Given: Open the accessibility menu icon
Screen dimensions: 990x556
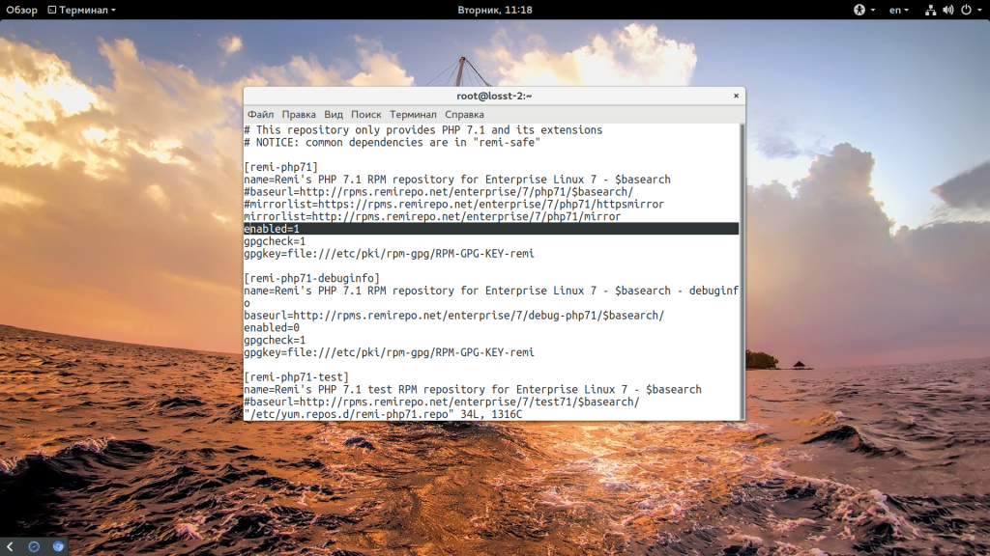Looking at the screenshot, I should tap(858, 10).
